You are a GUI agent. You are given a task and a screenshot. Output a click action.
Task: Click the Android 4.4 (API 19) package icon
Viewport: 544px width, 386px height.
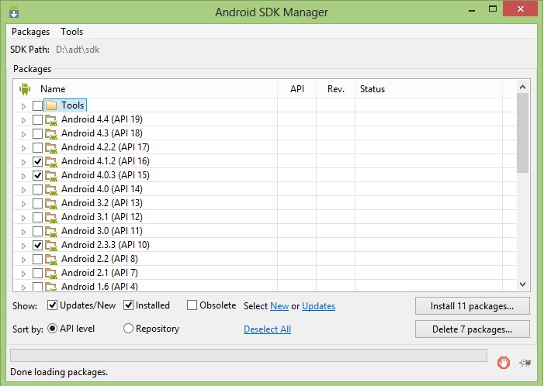(x=51, y=120)
